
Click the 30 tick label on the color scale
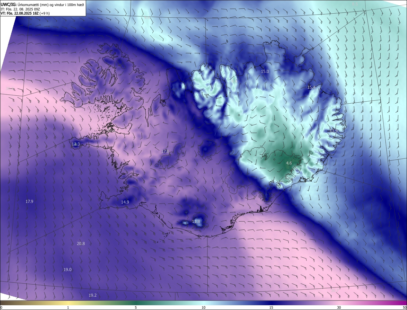coord(339,307)
